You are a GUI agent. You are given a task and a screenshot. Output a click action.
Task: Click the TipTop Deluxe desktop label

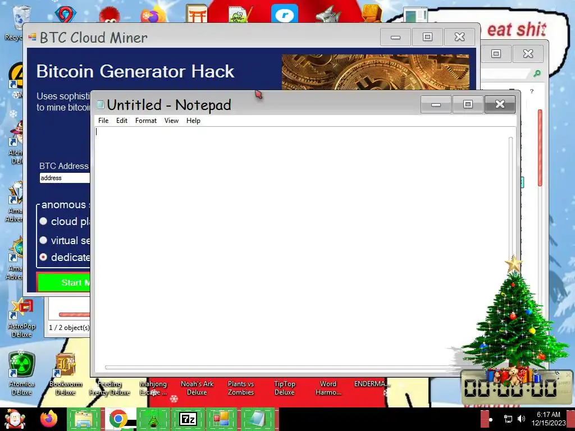click(x=284, y=388)
